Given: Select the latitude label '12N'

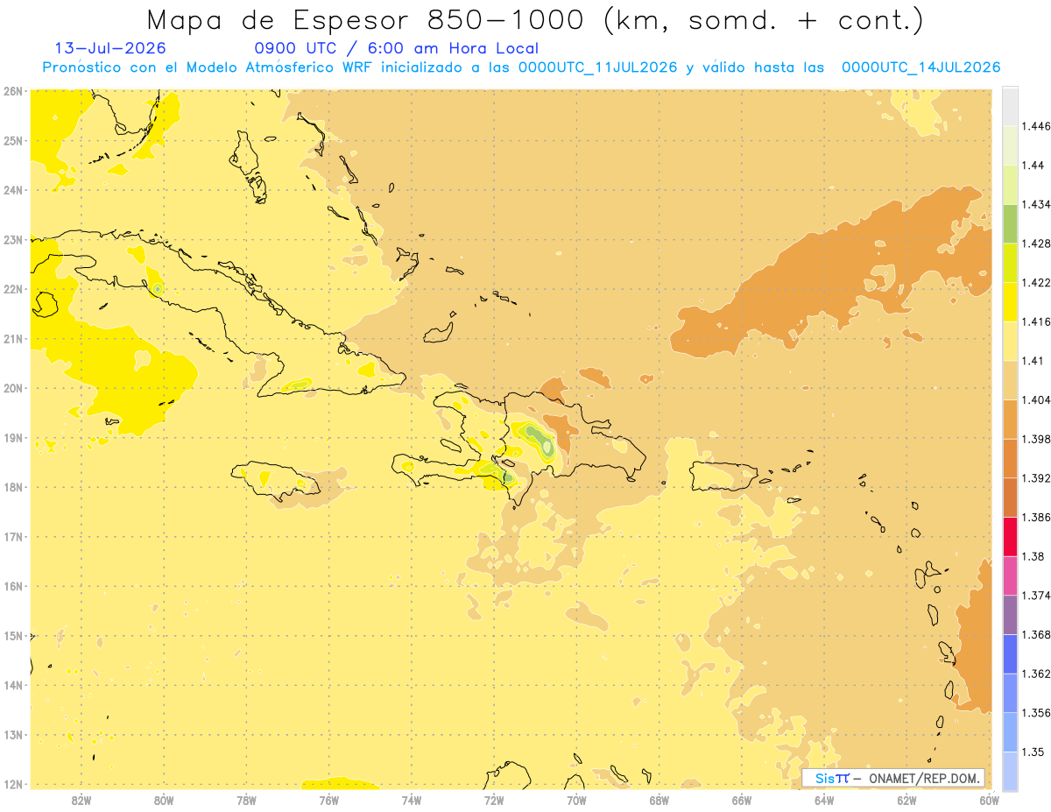Looking at the screenshot, I should click(13, 784).
